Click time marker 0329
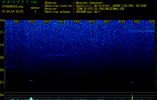The image size is (157, 100). click(137, 21)
